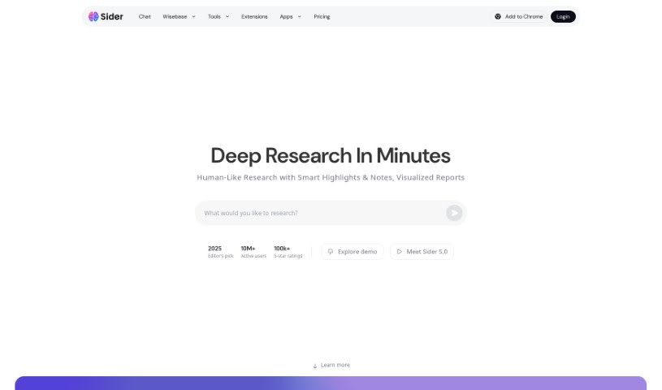Viewport: 662px width, 390px height.
Task: Go to the Extensions page
Action: [x=254, y=16]
